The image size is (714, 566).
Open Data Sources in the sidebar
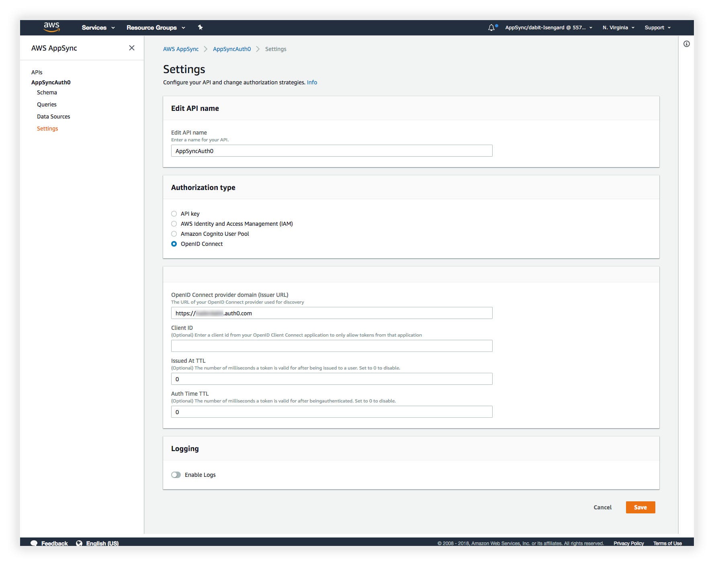pos(53,116)
